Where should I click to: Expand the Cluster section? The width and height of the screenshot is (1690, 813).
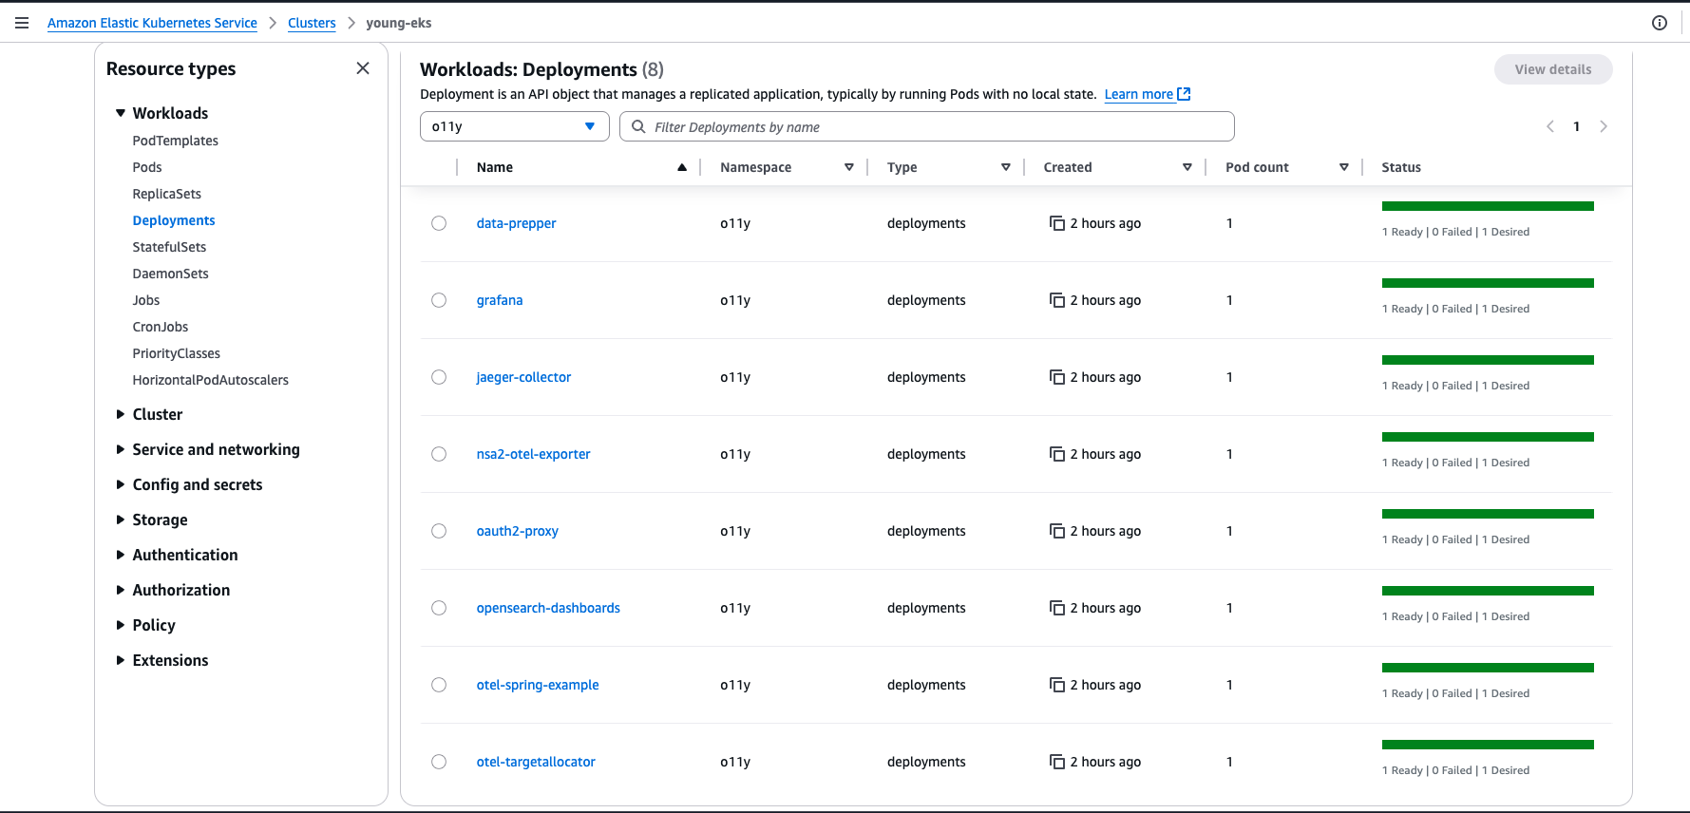(x=121, y=414)
